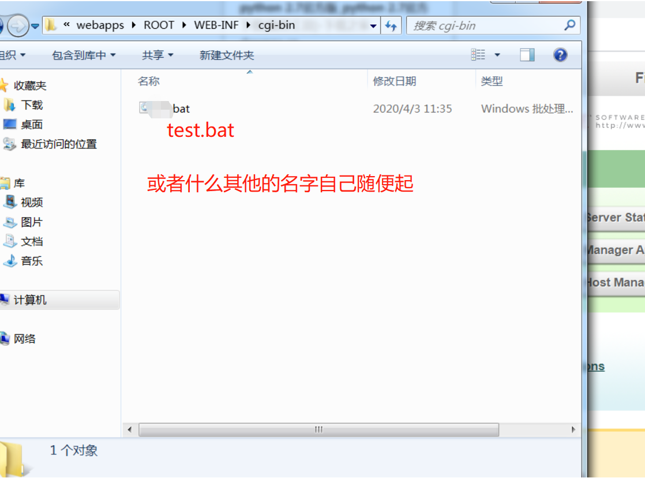Click the scroll right arrow
The width and height of the screenshot is (645, 478).
[573, 430]
